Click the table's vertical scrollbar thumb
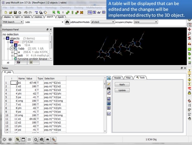 (x=105, y=84)
